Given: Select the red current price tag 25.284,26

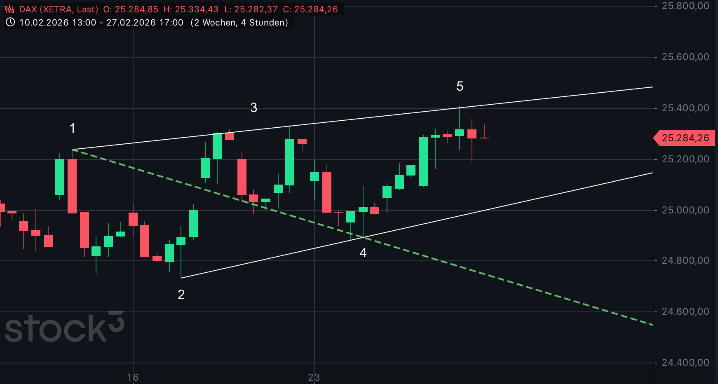Looking at the screenshot, I should [x=685, y=138].
